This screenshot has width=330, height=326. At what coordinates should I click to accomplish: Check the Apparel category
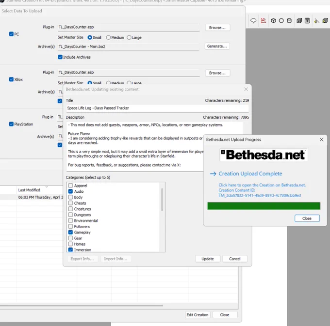(x=70, y=186)
